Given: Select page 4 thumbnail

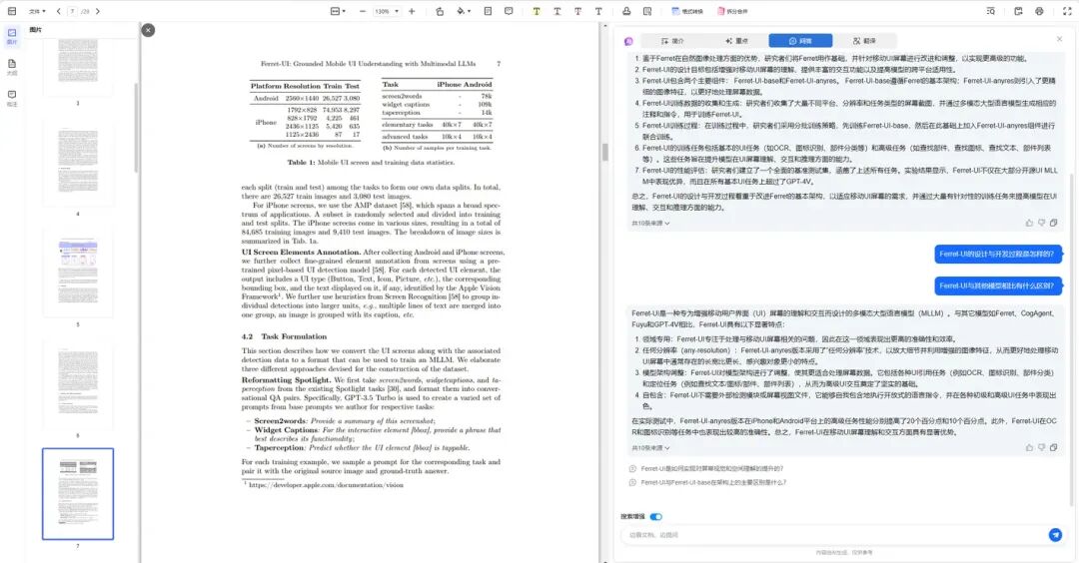Looking at the screenshot, I should [x=78, y=163].
